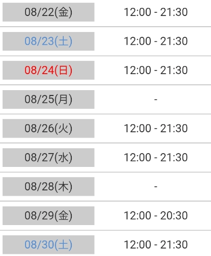Click the dash entry for 08/25
Viewport: 211px width, 256px height.
156,99
